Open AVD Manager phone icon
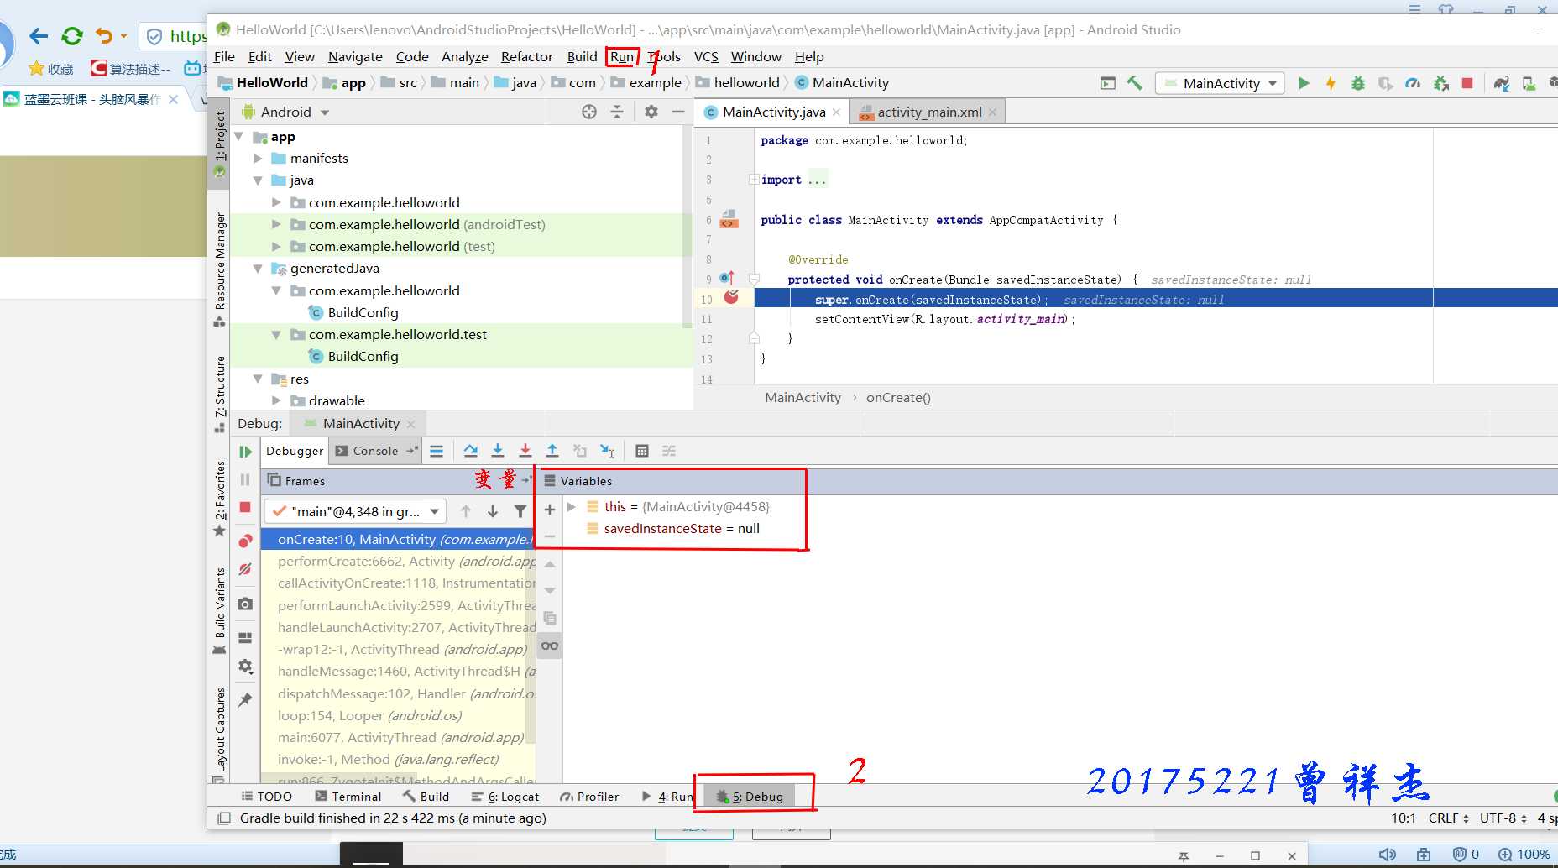 (1529, 83)
